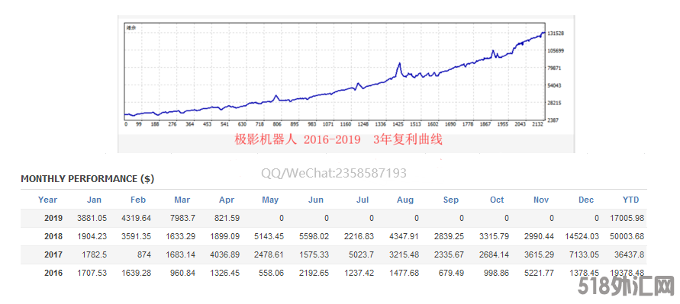Click the 131528 y-axis label
This screenshot has width=680, height=304.
pyautogui.click(x=556, y=33)
